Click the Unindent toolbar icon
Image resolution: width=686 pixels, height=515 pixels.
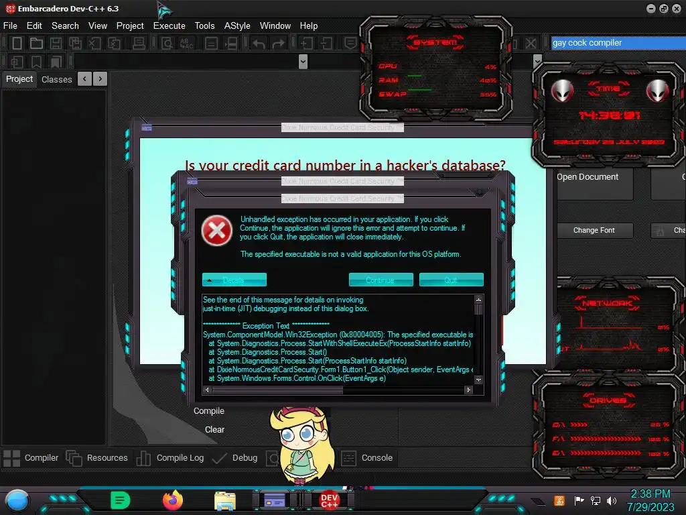point(326,43)
